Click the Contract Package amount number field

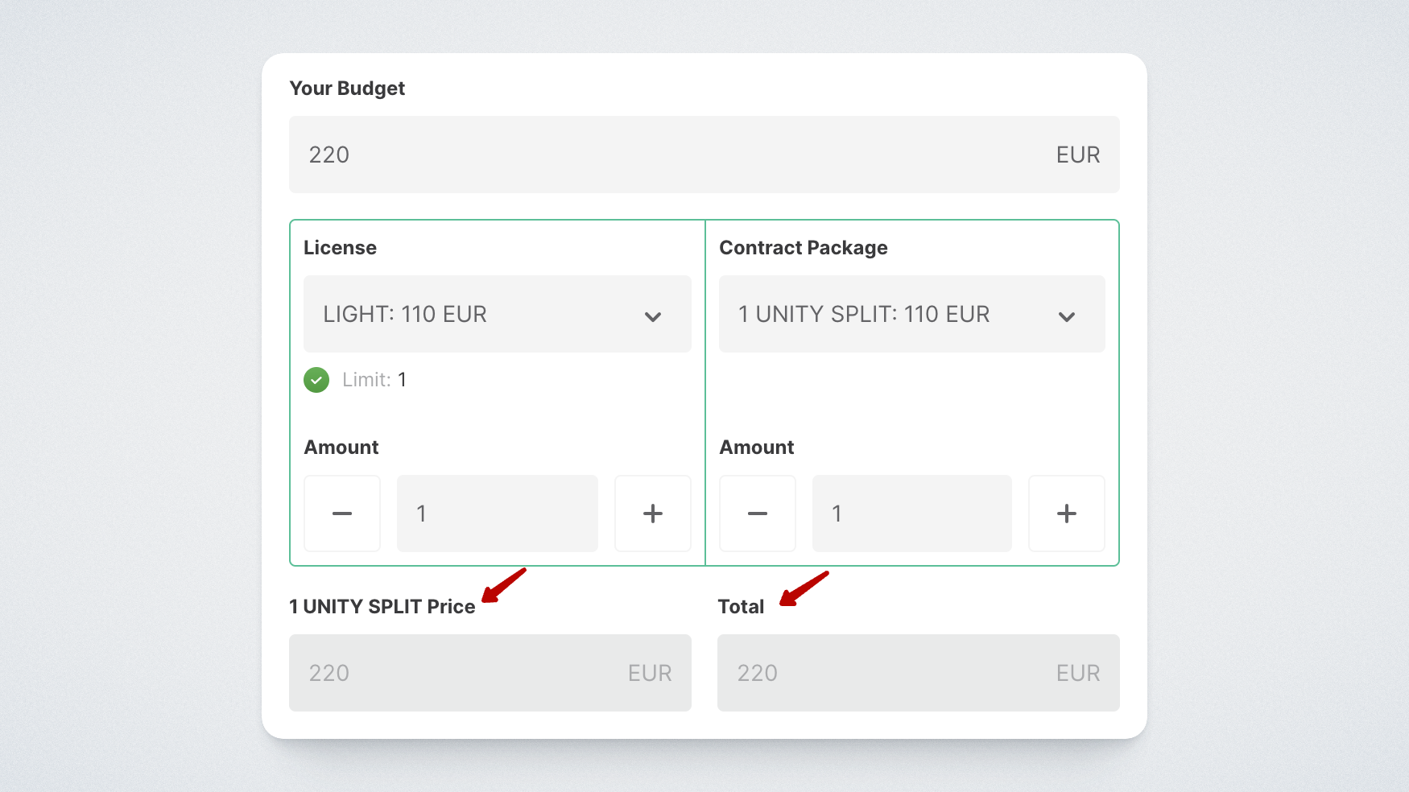pyautogui.click(x=911, y=514)
